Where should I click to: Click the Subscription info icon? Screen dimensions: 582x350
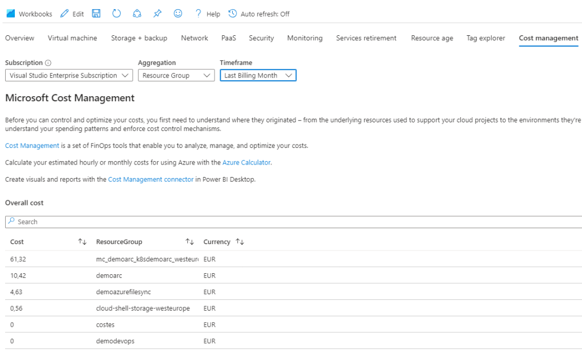click(x=48, y=63)
